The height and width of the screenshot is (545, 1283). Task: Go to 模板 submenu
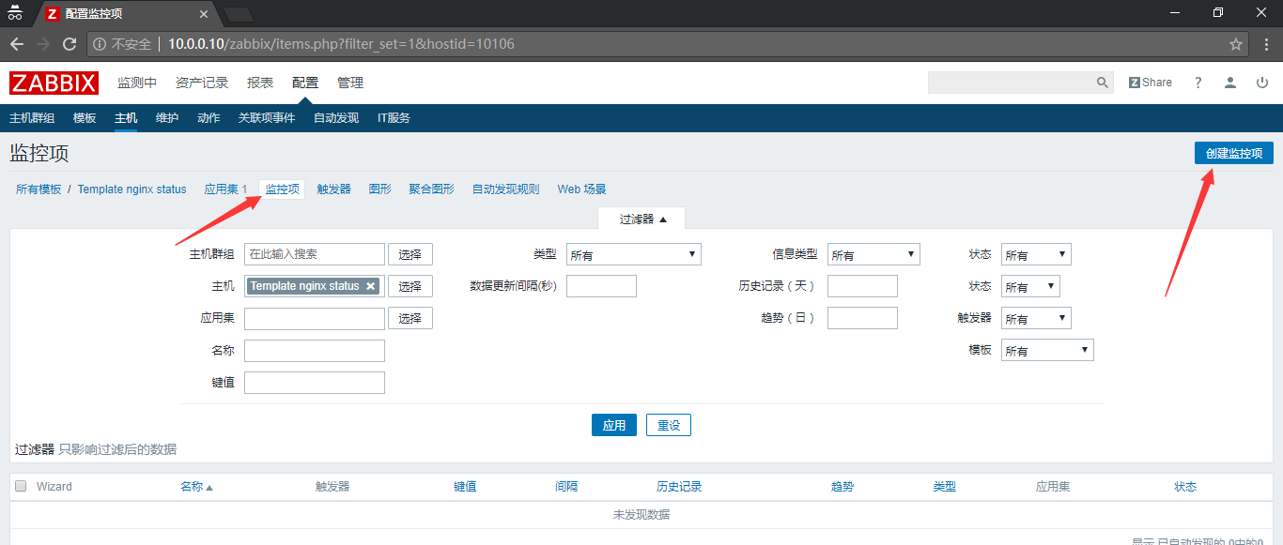click(x=85, y=118)
